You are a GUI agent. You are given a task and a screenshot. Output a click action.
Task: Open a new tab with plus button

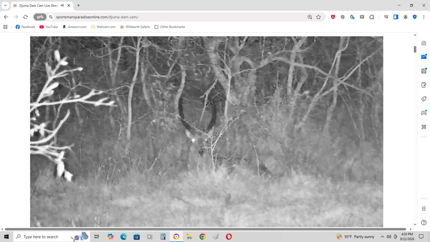(x=78, y=5)
